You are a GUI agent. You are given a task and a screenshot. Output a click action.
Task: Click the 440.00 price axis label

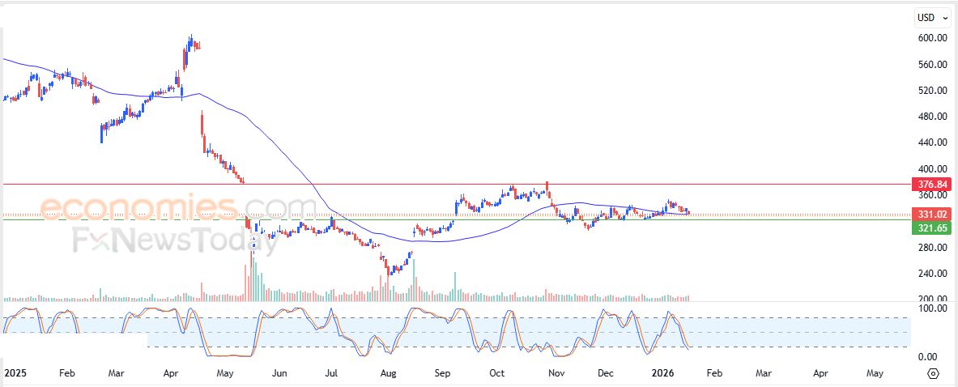(x=932, y=142)
